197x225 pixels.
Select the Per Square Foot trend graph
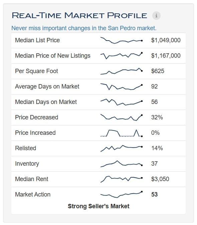(x=122, y=71)
